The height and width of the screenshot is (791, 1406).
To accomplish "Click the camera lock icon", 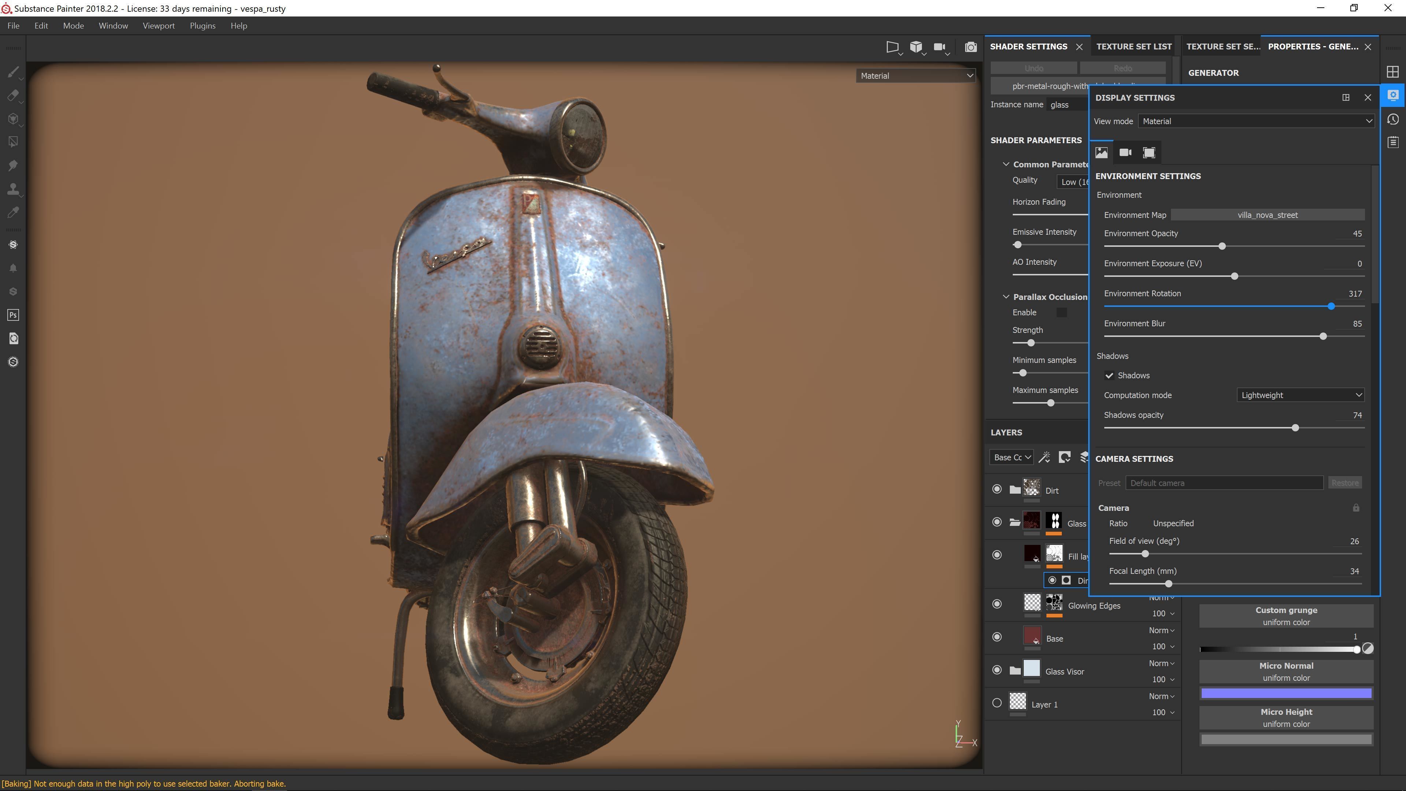I will coord(1356,508).
